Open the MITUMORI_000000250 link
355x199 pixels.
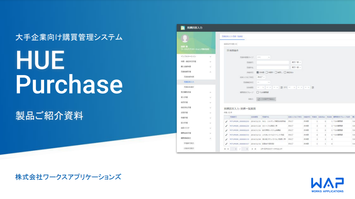(x=239, y=122)
